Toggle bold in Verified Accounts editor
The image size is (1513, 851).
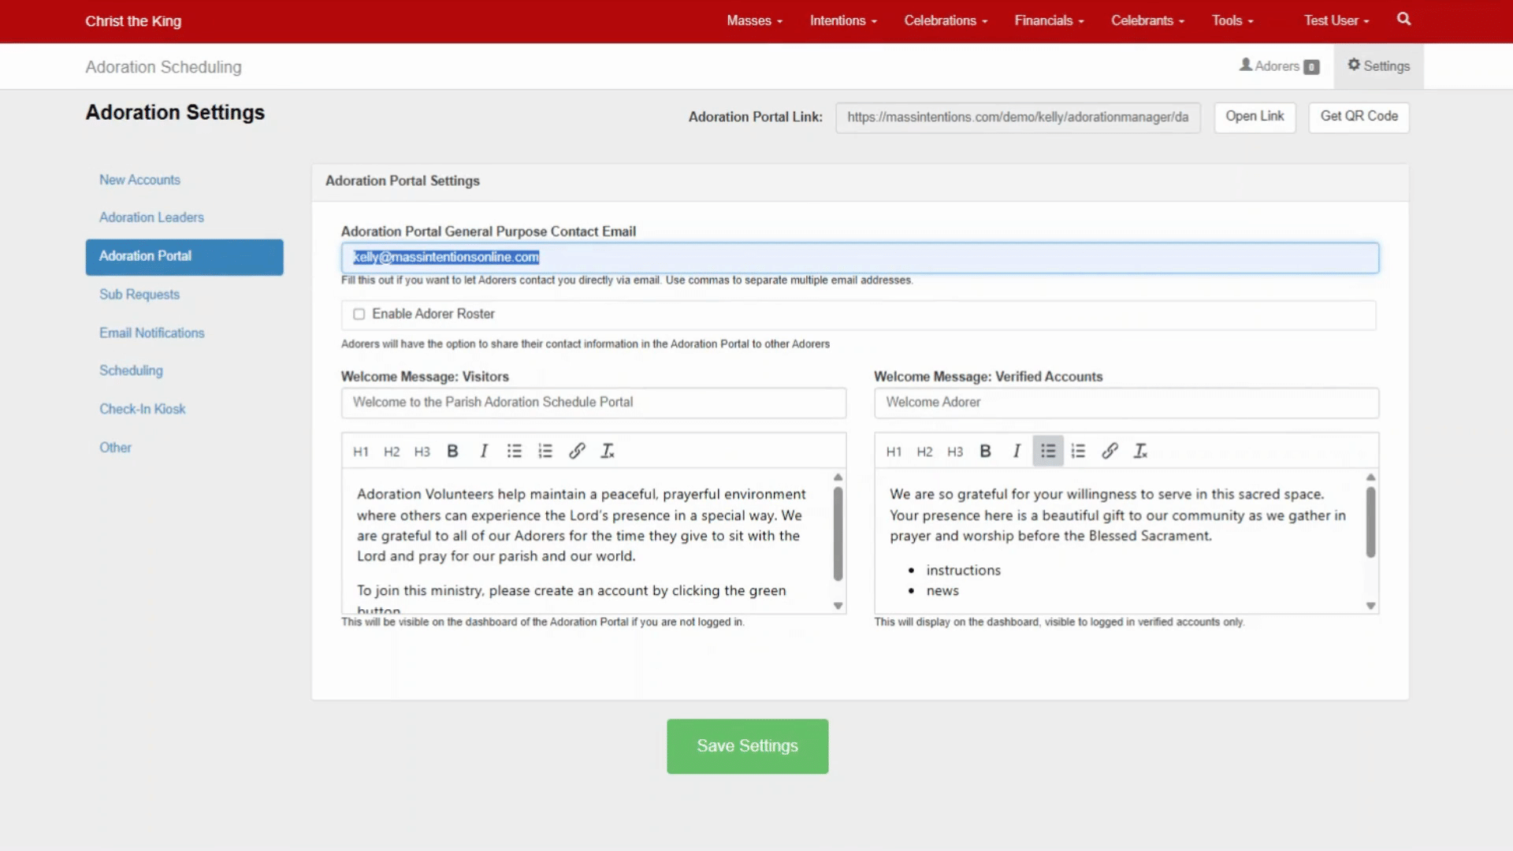coord(985,452)
